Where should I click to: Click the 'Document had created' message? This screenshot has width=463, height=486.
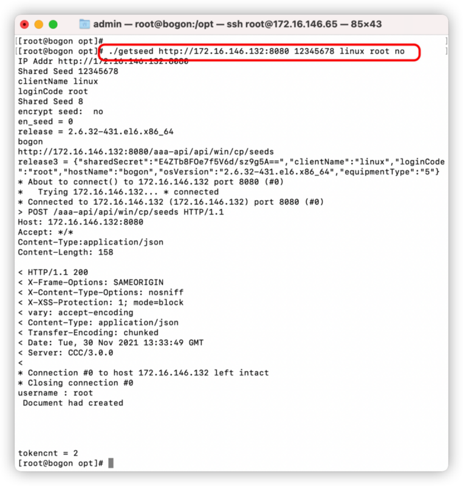click(73, 403)
